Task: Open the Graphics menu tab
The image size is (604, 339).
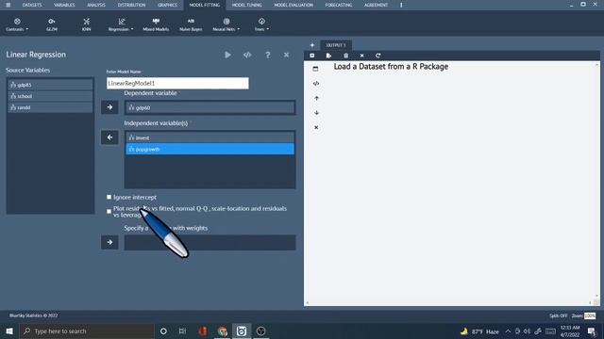Action: point(168,5)
